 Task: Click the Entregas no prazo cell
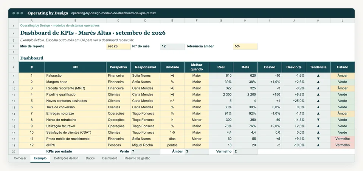(76, 114)
